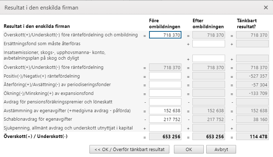Select the Sjukpenning Före ombildningen input field
273x157 pixels.
coord(165,128)
